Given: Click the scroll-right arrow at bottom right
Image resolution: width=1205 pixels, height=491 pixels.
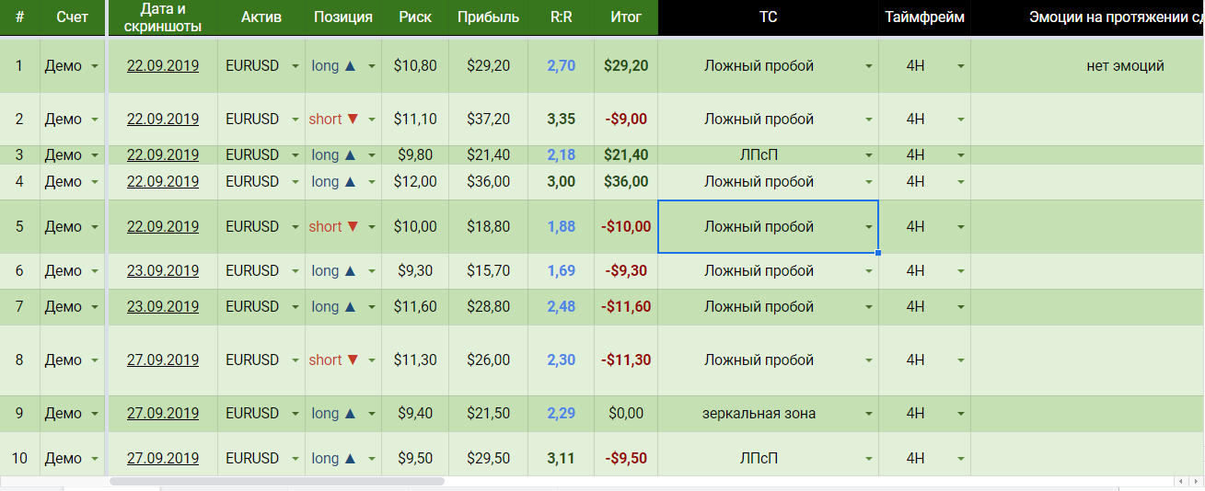Looking at the screenshot, I should pyautogui.click(x=1195, y=481).
